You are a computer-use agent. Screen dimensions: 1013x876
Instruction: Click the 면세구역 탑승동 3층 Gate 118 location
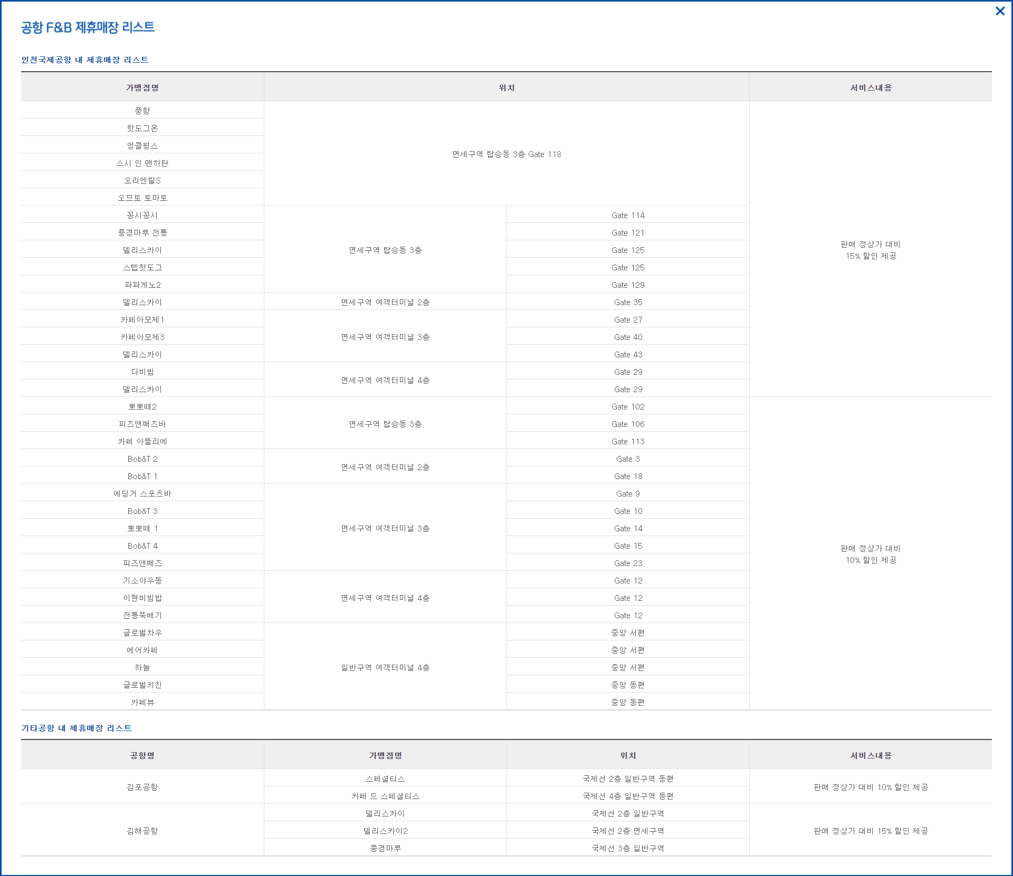point(506,154)
